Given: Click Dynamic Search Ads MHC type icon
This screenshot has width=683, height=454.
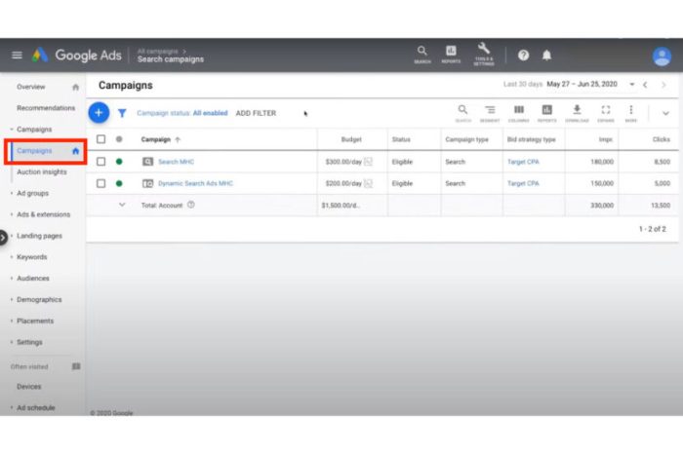Looking at the screenshot, I should [147, 183].
